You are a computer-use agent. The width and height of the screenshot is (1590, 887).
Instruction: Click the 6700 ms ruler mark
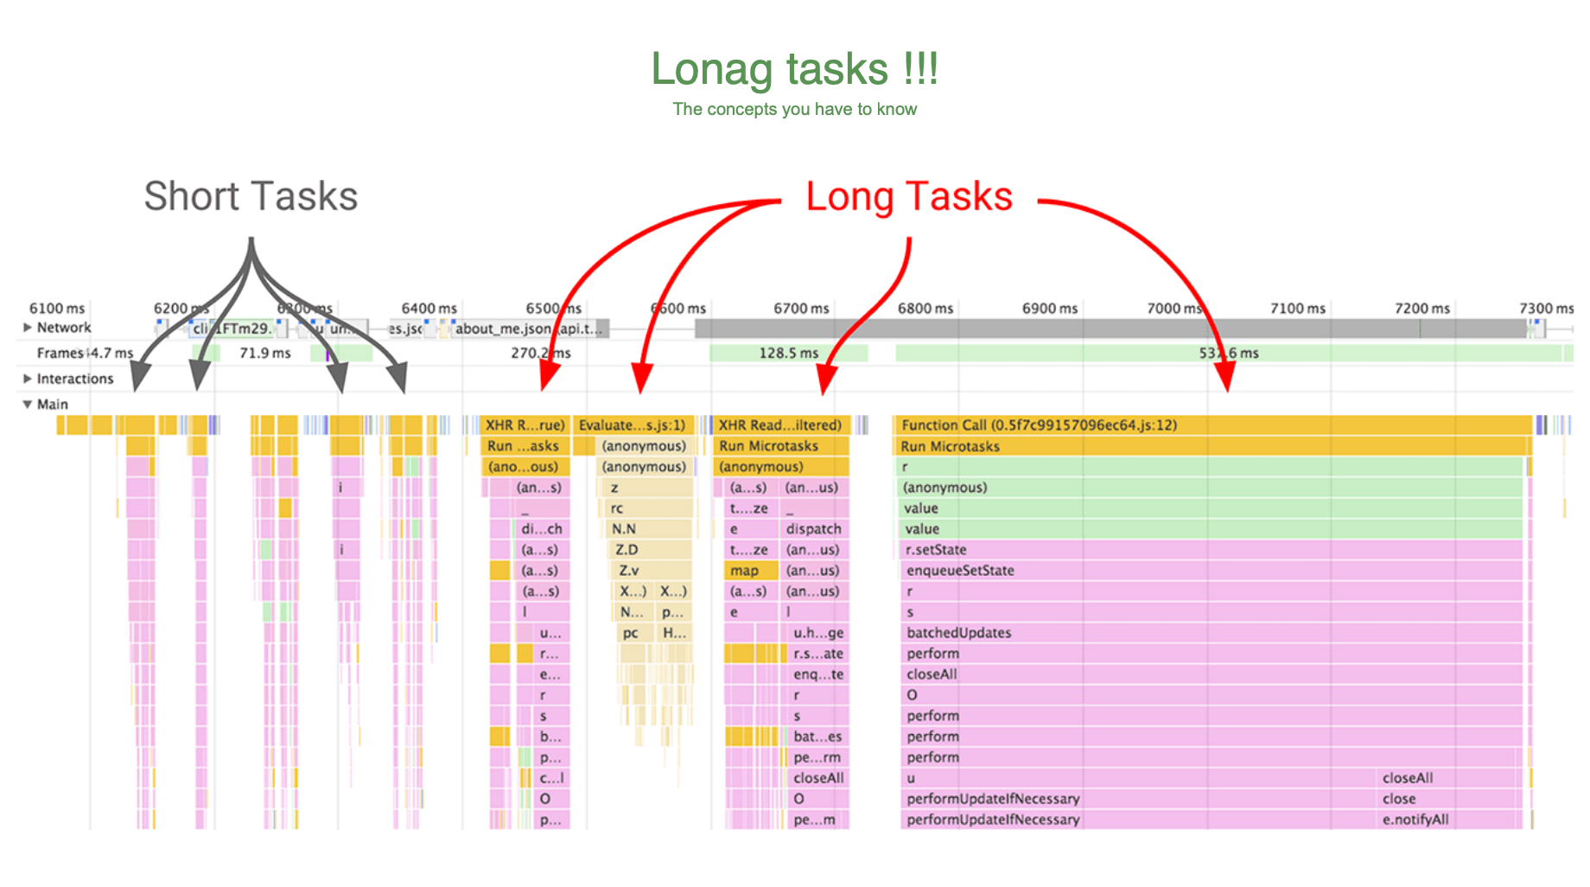coord(801,309)
